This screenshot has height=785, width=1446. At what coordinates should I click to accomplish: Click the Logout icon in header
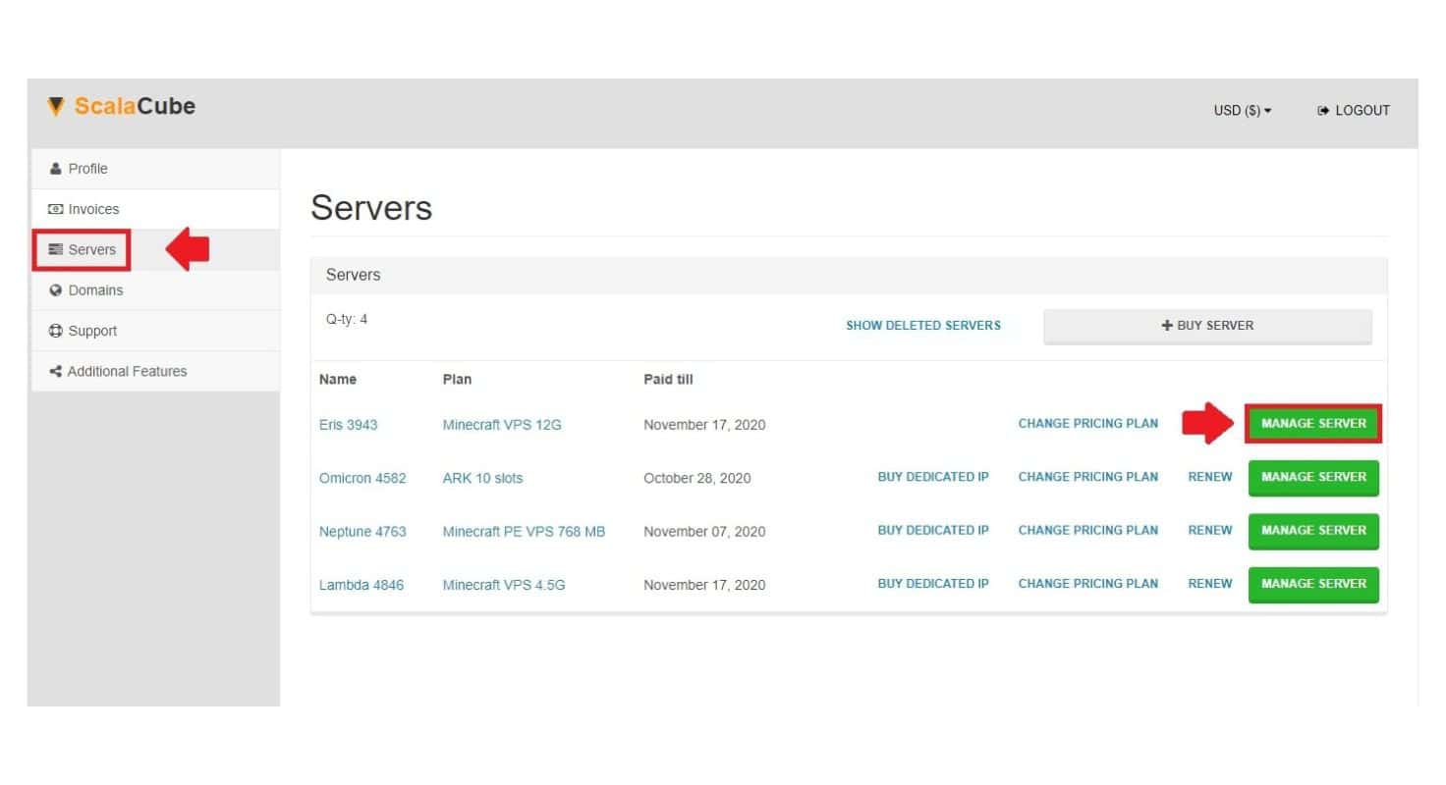(1323, 111)
